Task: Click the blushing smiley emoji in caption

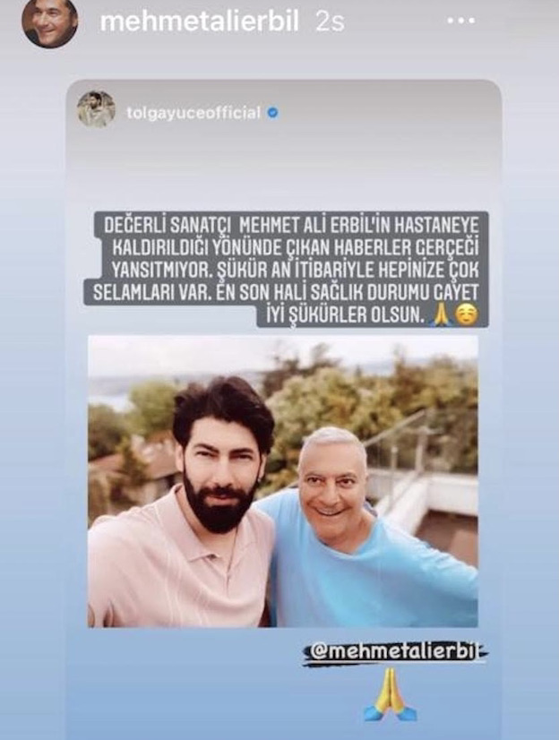Action: (x=467, y=314)
